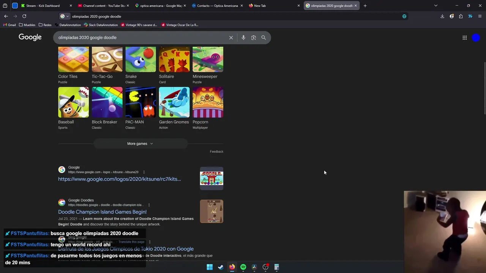
Task: Click the Feedback link under games
Action: (216, 152)
